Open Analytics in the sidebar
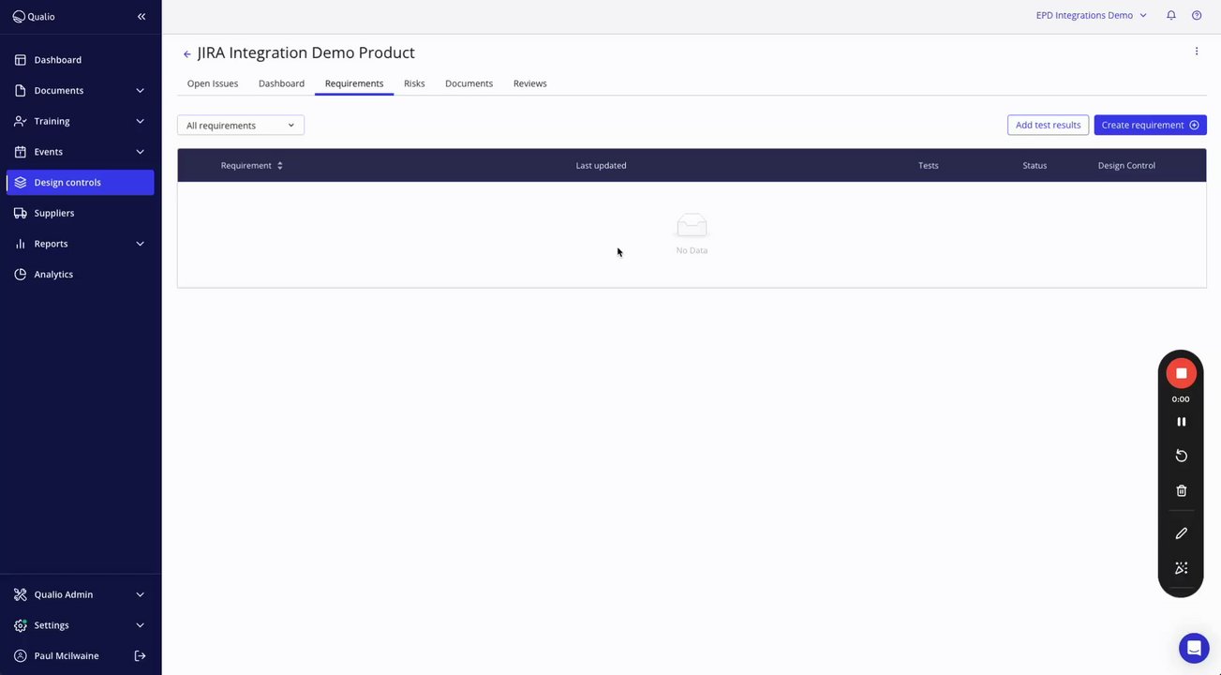Screen dimensions: 1221x675 point(80,275)
